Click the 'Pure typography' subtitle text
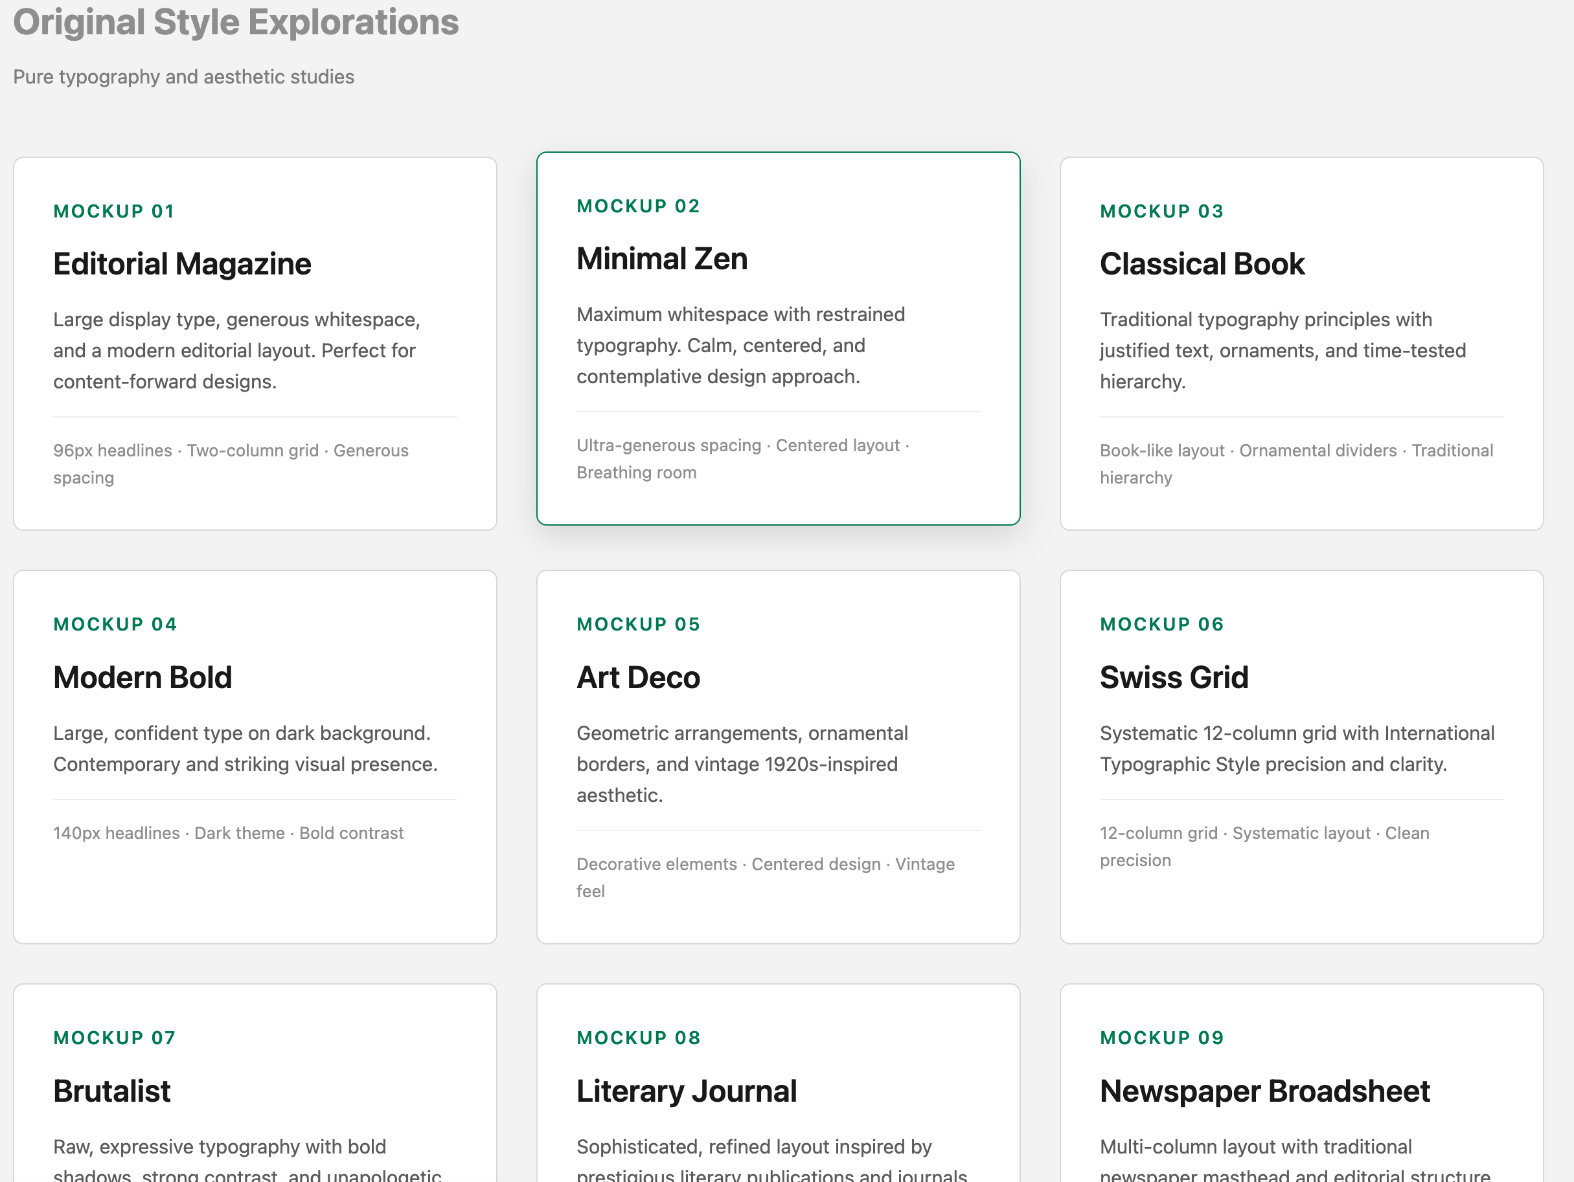This screenshot has width=1574, height=1182. click(x=183, y=76)
